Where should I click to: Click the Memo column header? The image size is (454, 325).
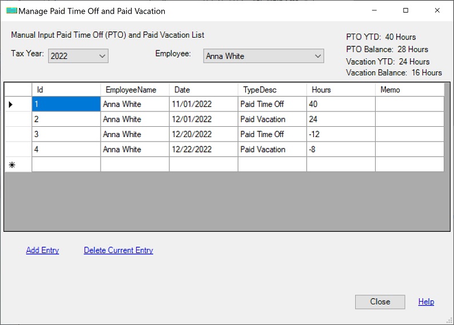[409, 90]
